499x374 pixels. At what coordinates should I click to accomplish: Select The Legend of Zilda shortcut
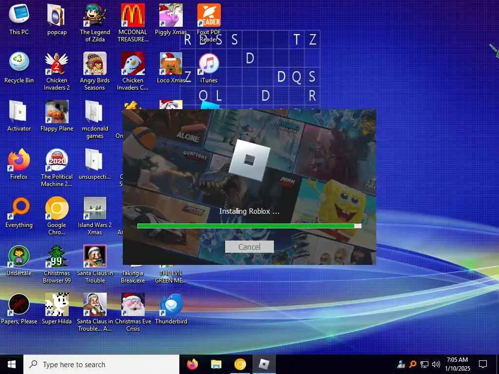pyautogui.click(x=95, y=22)
